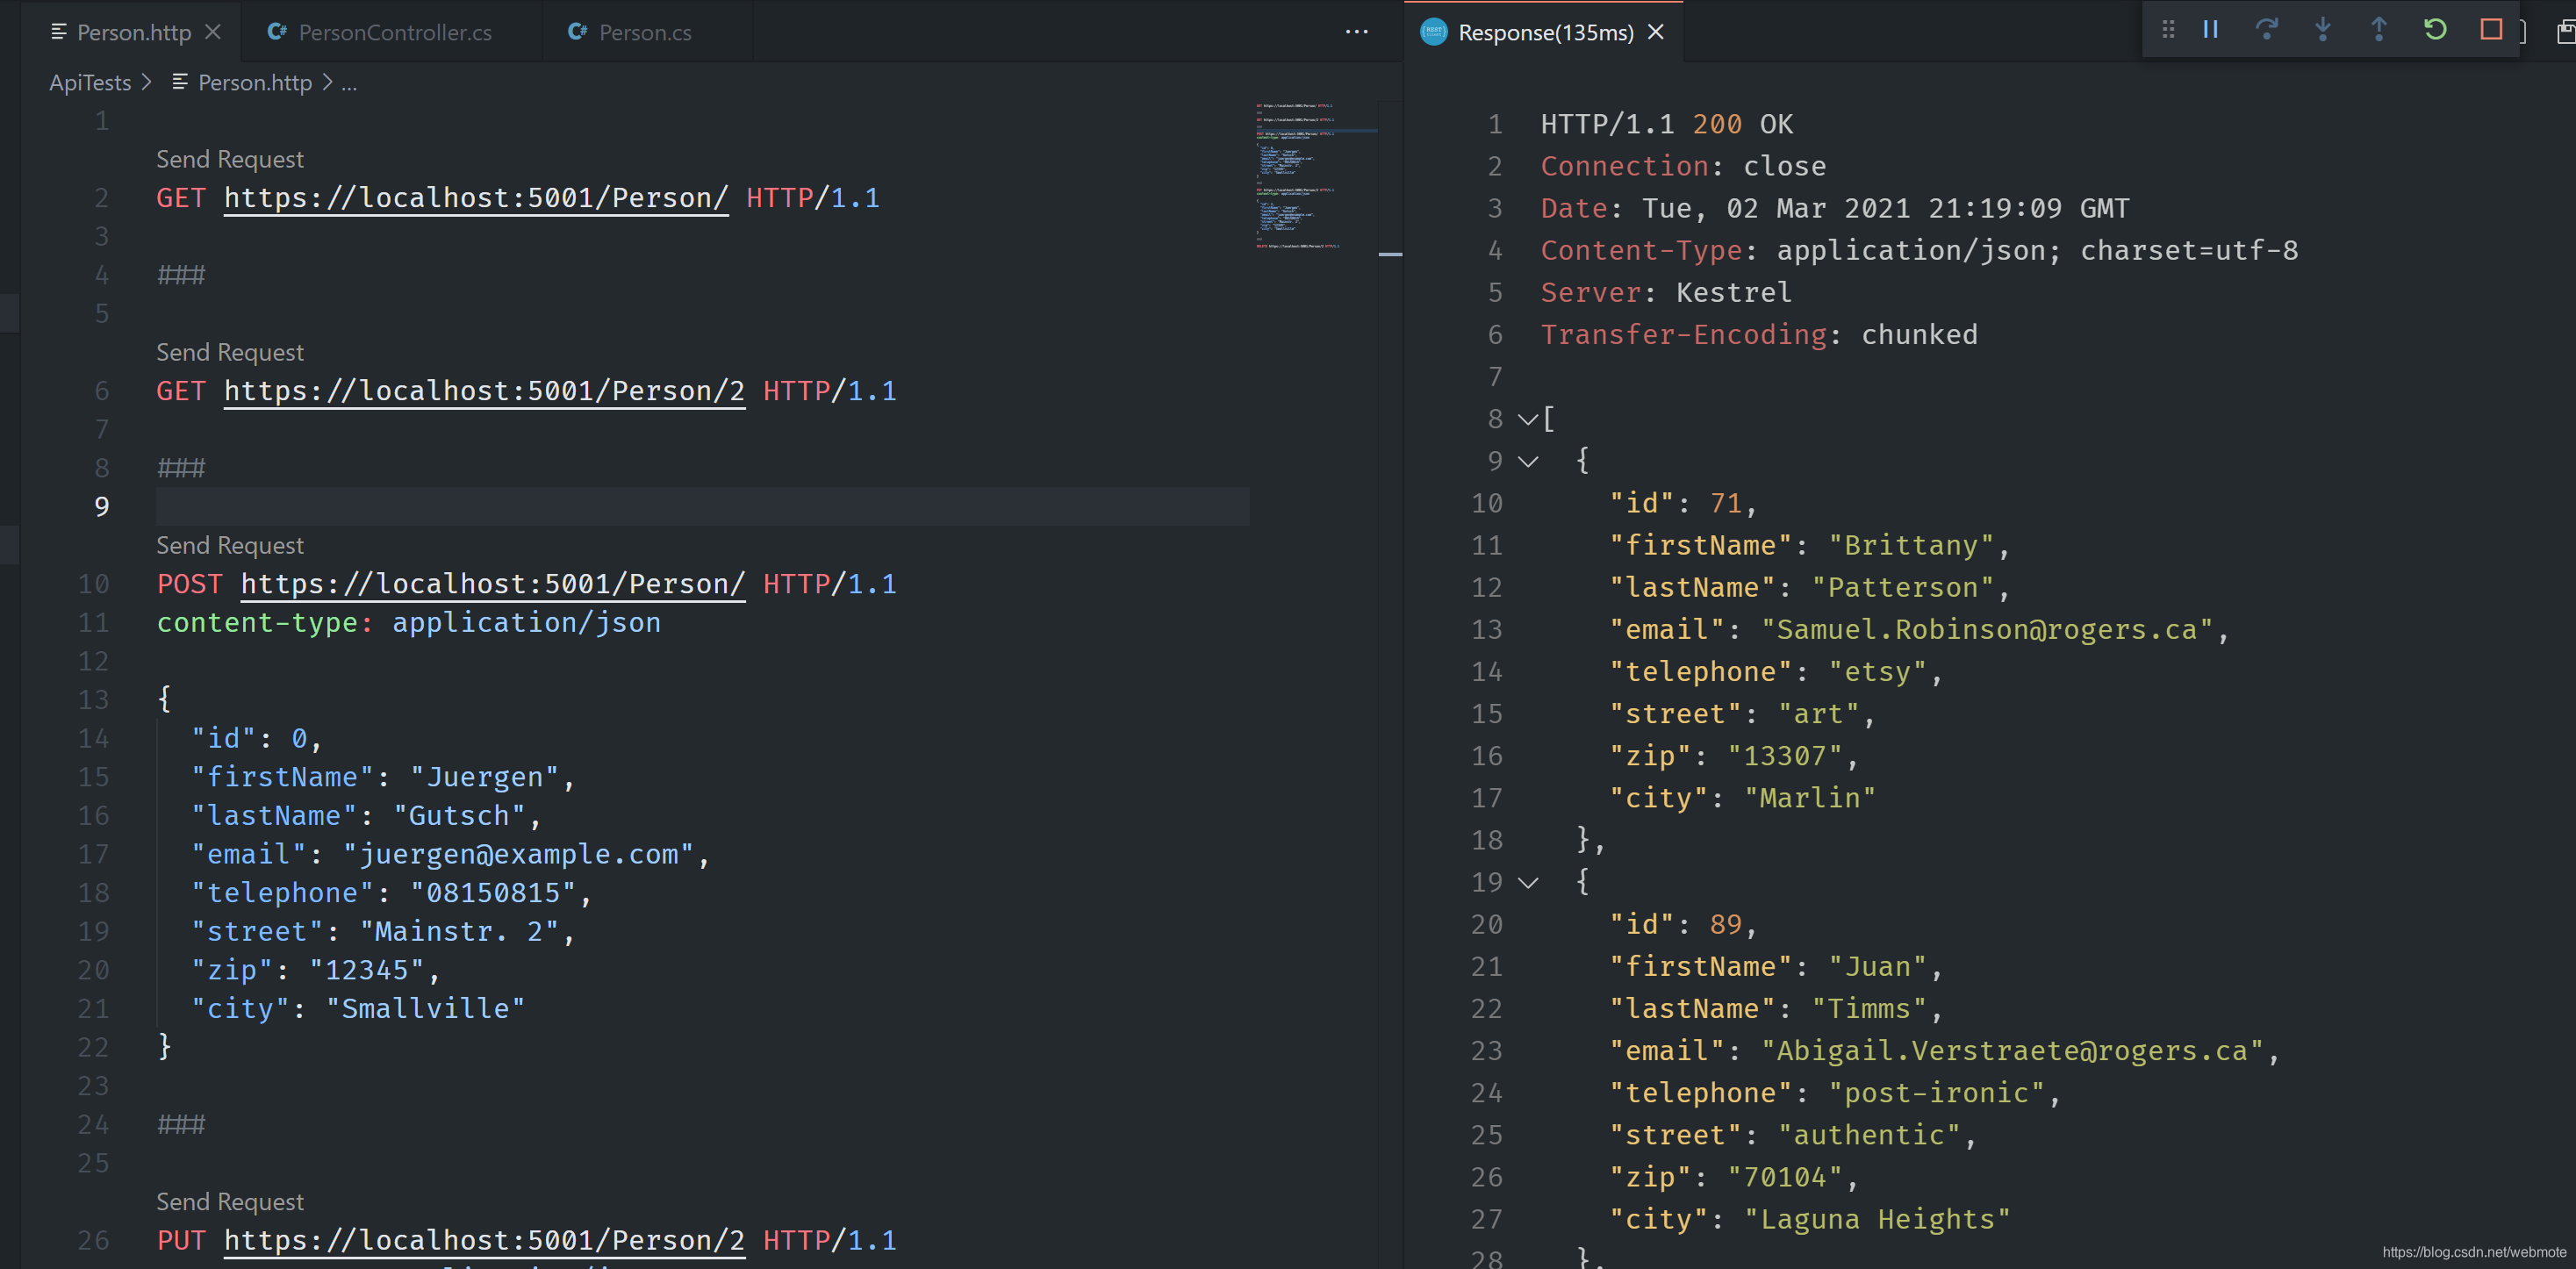Click the C# icon on Person.cs tab

pyautogui.click(x=577, y=32)
